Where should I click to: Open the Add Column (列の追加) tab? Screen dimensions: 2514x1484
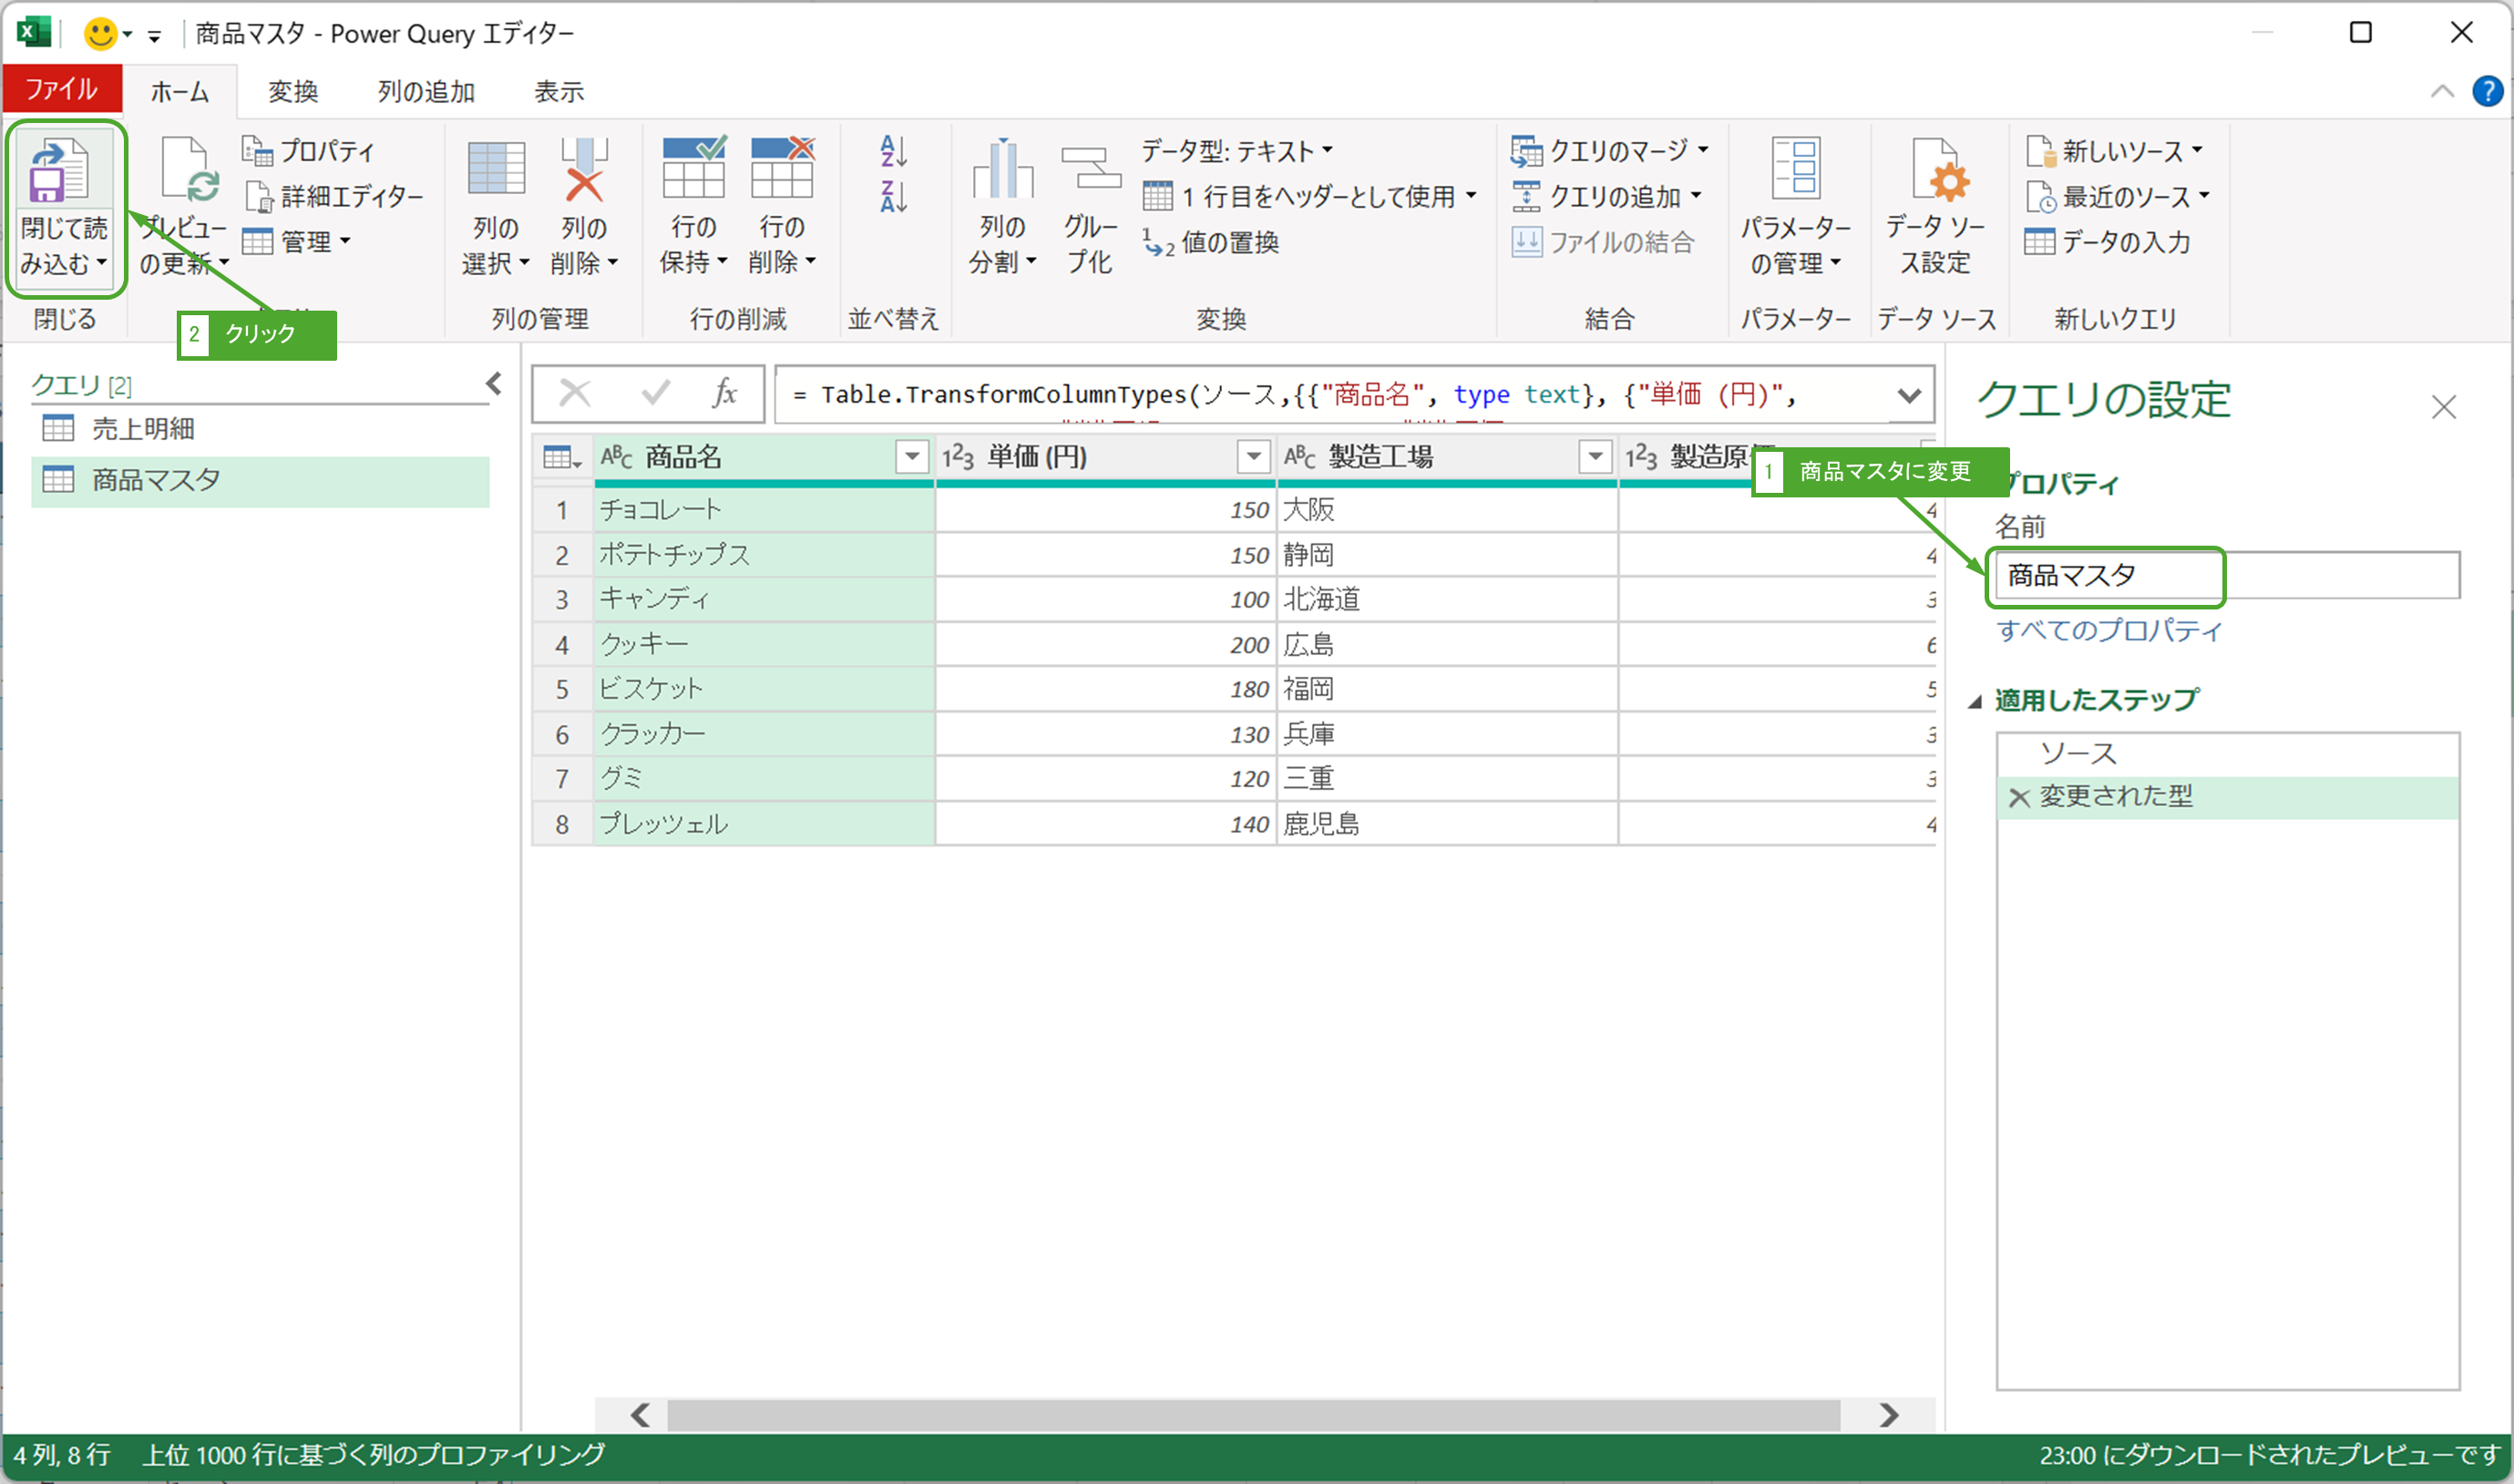coord(425,92)
